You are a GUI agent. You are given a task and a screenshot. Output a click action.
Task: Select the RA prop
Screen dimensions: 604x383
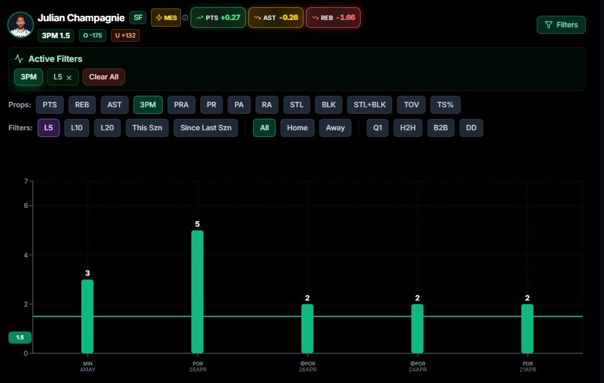coord(267,105)
